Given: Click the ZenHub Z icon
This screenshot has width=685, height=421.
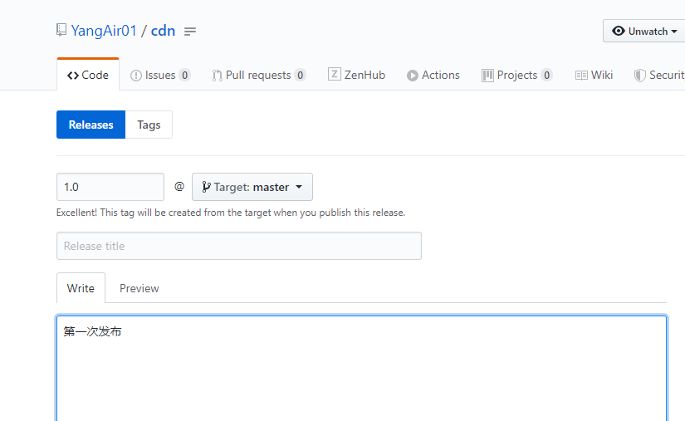Looking at the screenshot, I should [x=334, y=75].
